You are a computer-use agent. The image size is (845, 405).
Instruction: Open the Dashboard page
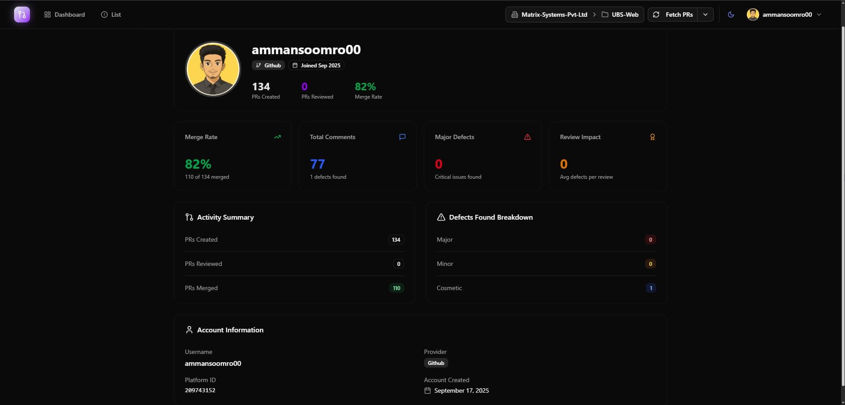pyautogui.click(x=64, y=15)
